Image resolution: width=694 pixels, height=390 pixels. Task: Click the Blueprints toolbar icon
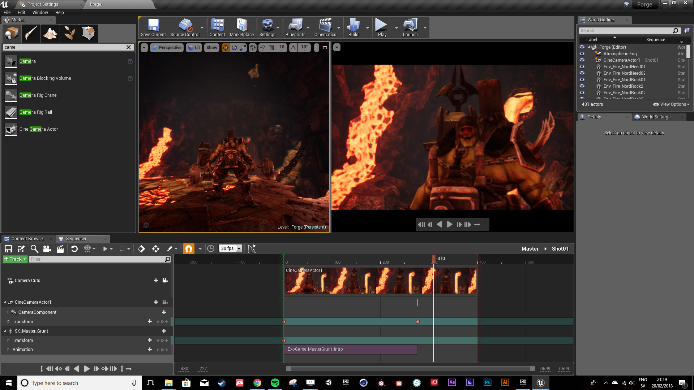click(295, 28)
